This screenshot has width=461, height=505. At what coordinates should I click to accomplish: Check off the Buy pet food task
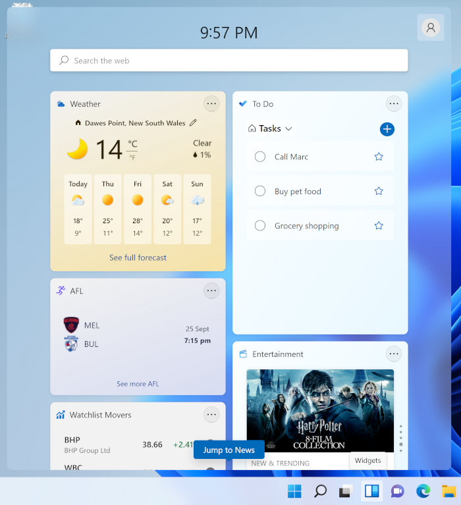pos(260,192)
